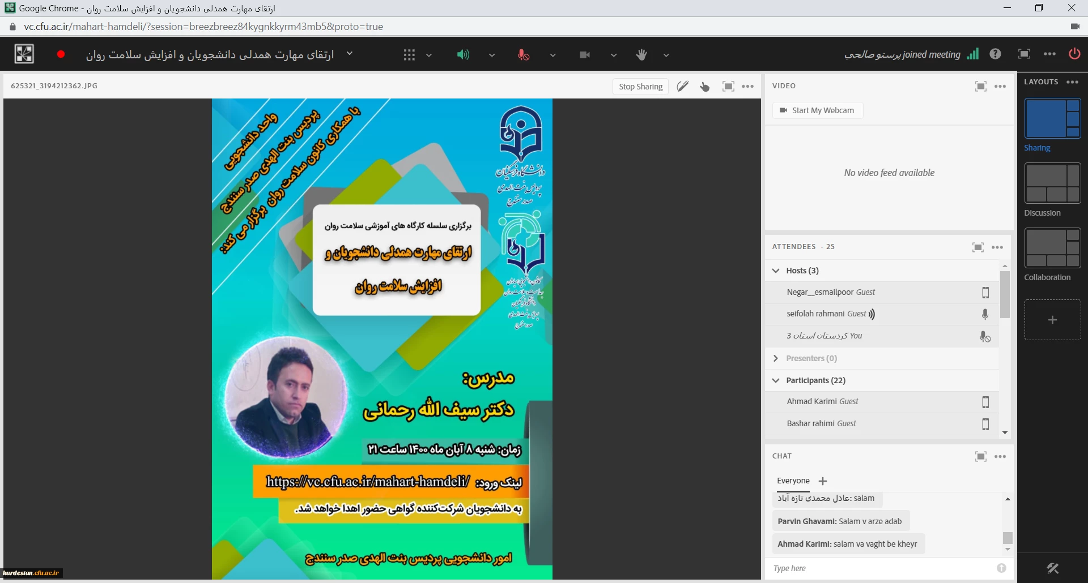Click the chat Type here field
The height and width of the screenshot is (583, 1088).
click(x=881, y=568)
